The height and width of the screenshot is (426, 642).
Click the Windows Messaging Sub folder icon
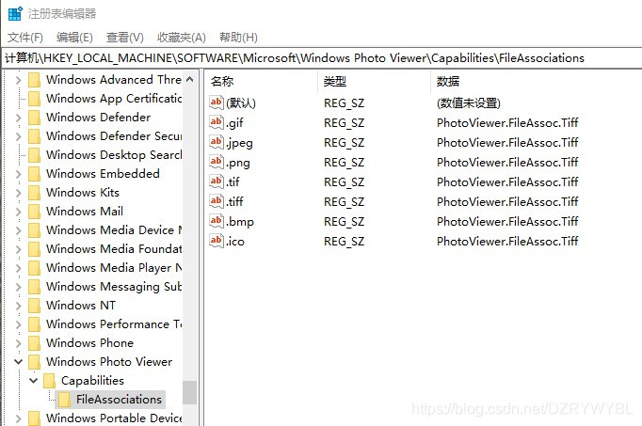[x=35, y=287]
